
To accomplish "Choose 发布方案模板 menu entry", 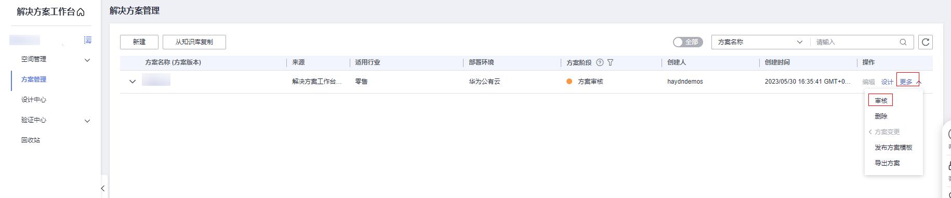I will [x=893, y=148].
